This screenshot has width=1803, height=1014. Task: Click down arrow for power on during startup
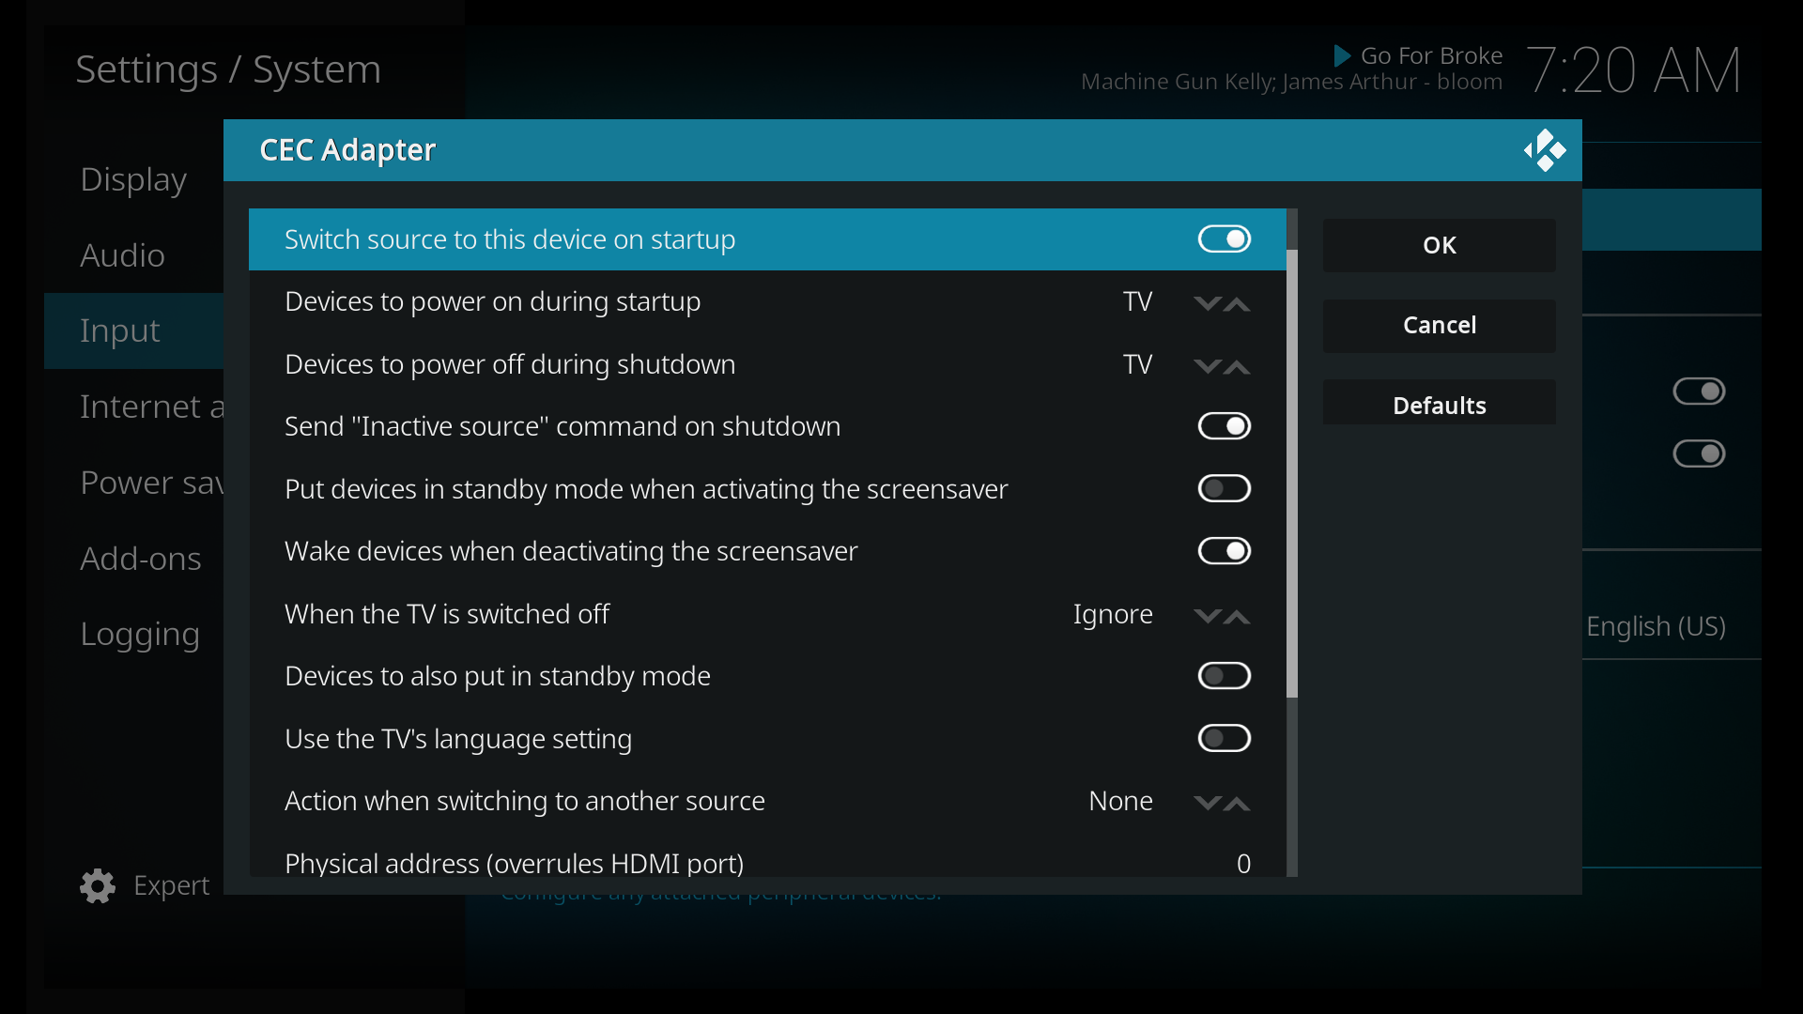click(x=1207, y=303)
